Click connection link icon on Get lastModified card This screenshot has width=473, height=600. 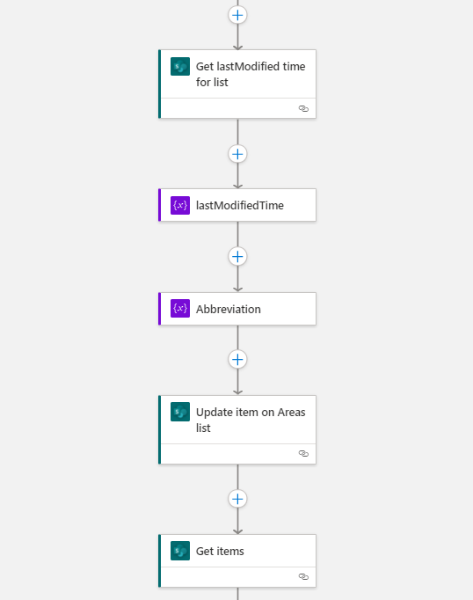click(303, 109)
